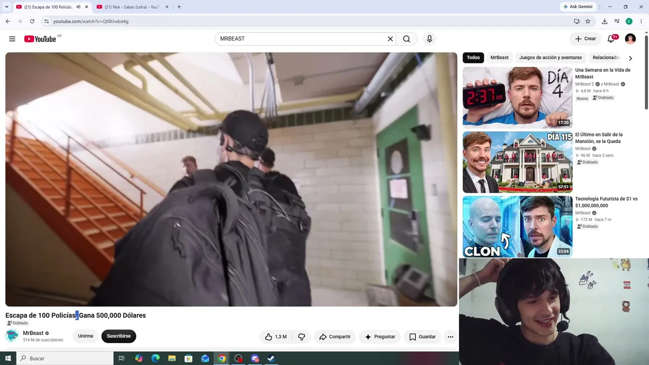Open the Windows Start menu

click(8, 358)
